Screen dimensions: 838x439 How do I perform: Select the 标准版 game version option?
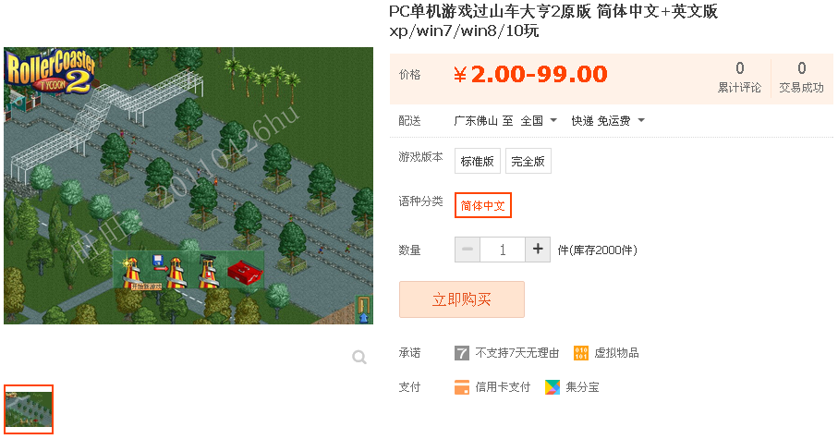[x=478, y=161]
